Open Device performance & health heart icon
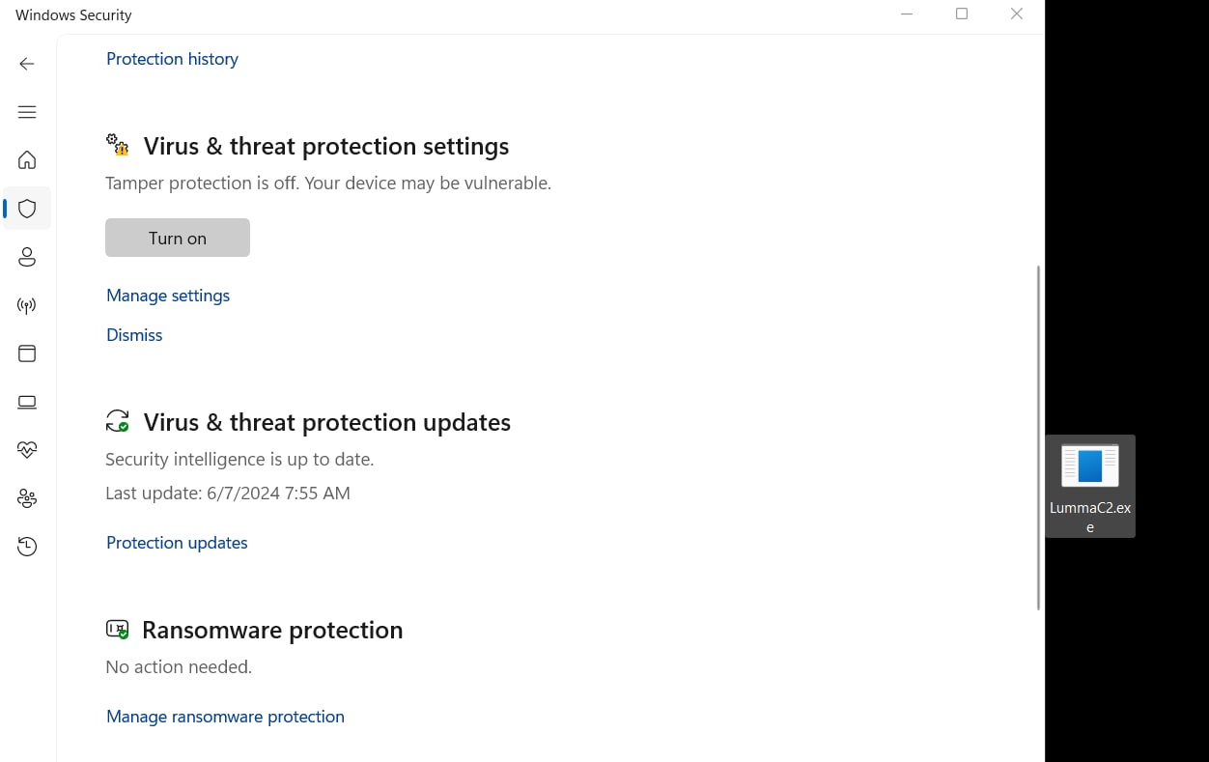 [27, 450]
